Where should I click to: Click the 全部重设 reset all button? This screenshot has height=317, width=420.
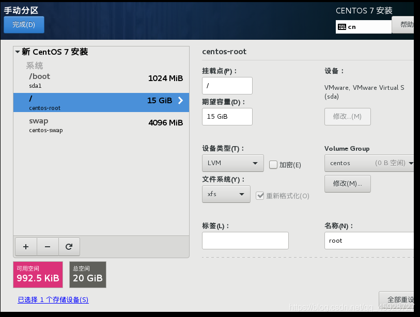point(398,299)
